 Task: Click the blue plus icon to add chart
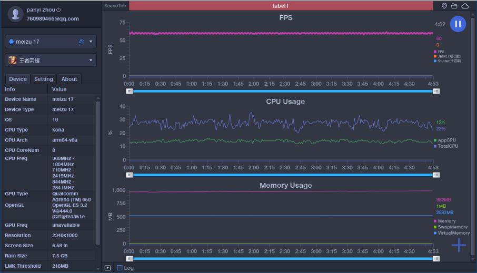(459, 245)
